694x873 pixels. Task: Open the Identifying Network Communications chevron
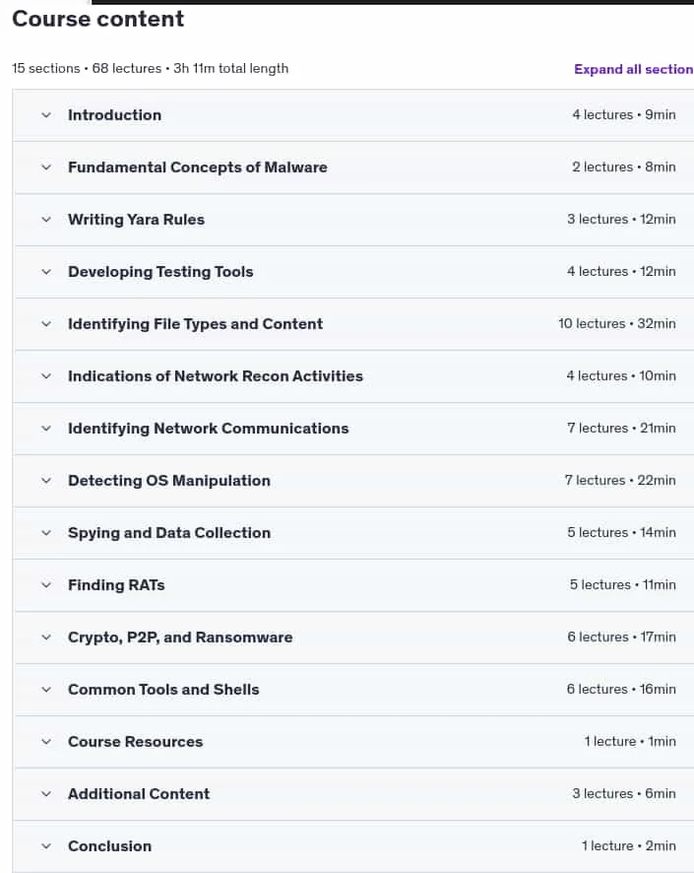point(46,429)
